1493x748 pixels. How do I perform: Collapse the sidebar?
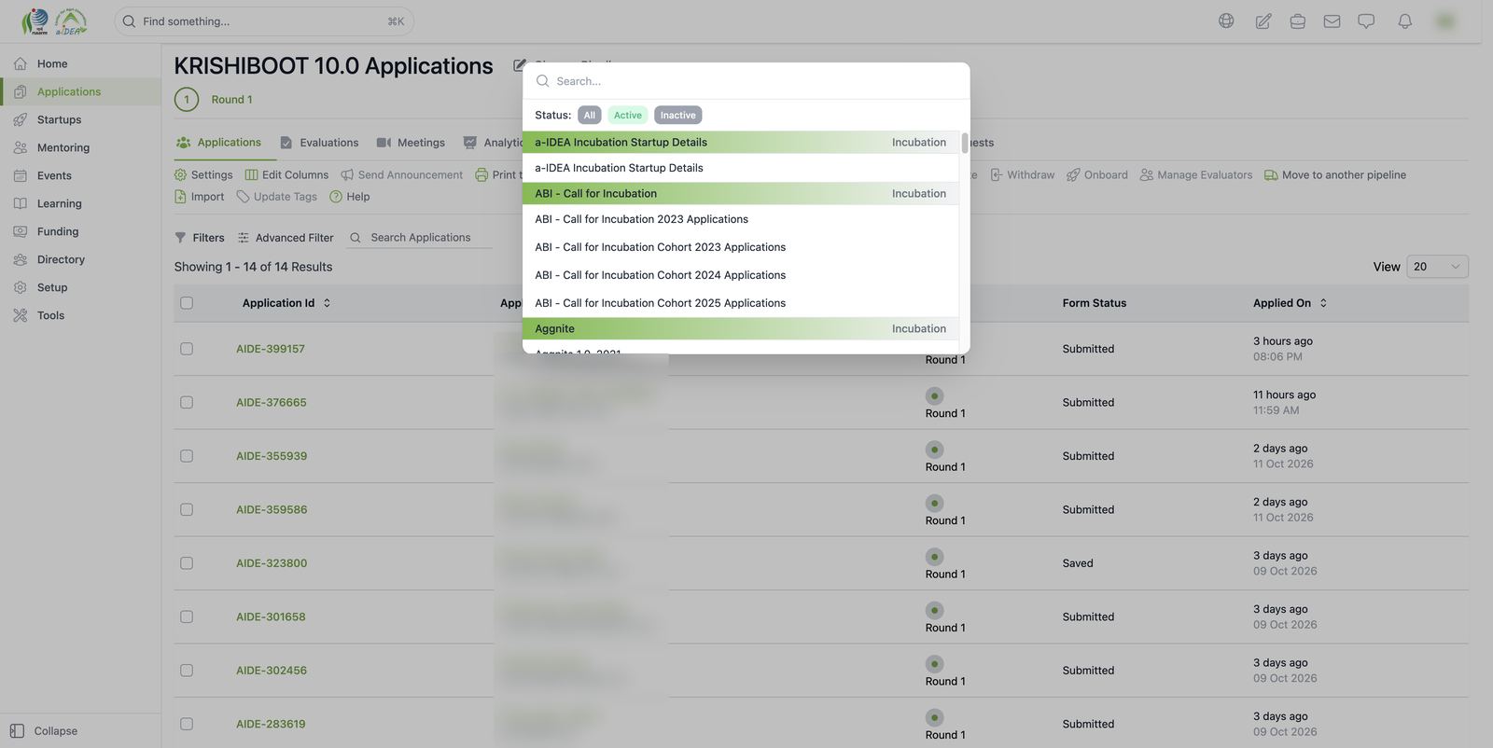point(44,731)
